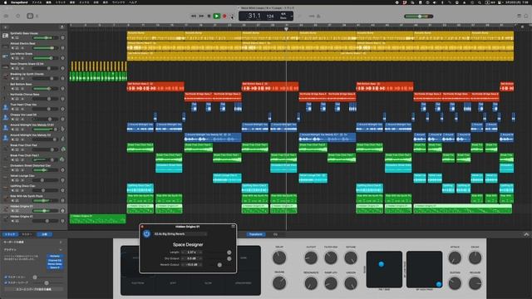Click the CUTOFF knob in Smart Controls

[311, 258]
